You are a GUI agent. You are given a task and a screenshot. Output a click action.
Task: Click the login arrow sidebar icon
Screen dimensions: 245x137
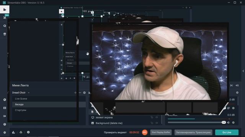tap(5, 116)
